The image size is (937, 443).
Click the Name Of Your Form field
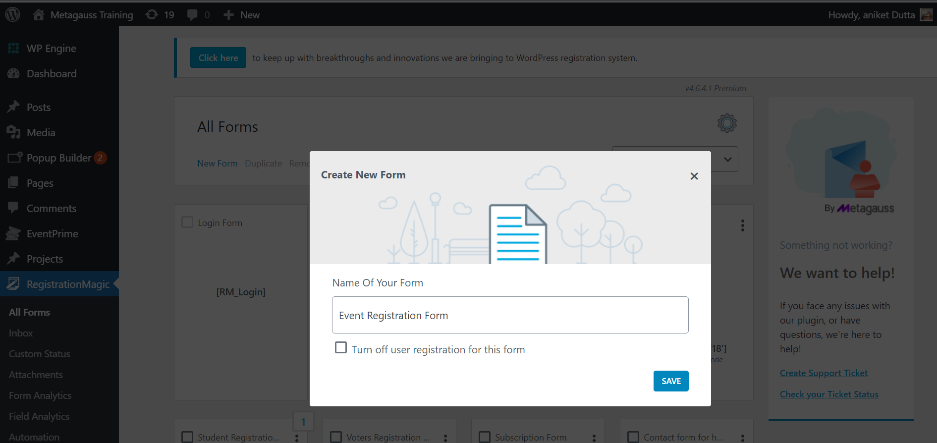click(510, 315)
